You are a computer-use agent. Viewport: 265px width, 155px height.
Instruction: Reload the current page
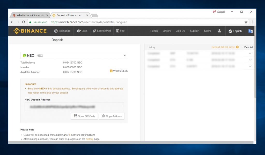coord(24,22)
